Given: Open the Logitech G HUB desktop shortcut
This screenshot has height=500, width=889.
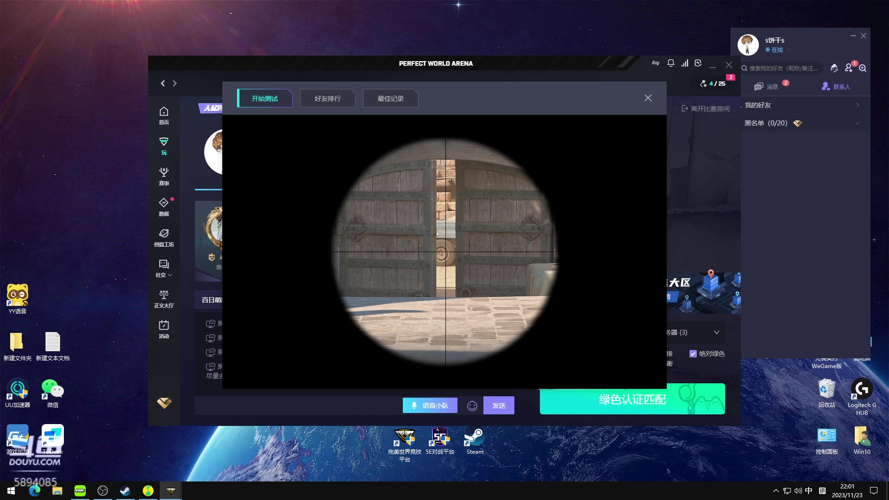Looking at the screenshot, I should point(862,397).
